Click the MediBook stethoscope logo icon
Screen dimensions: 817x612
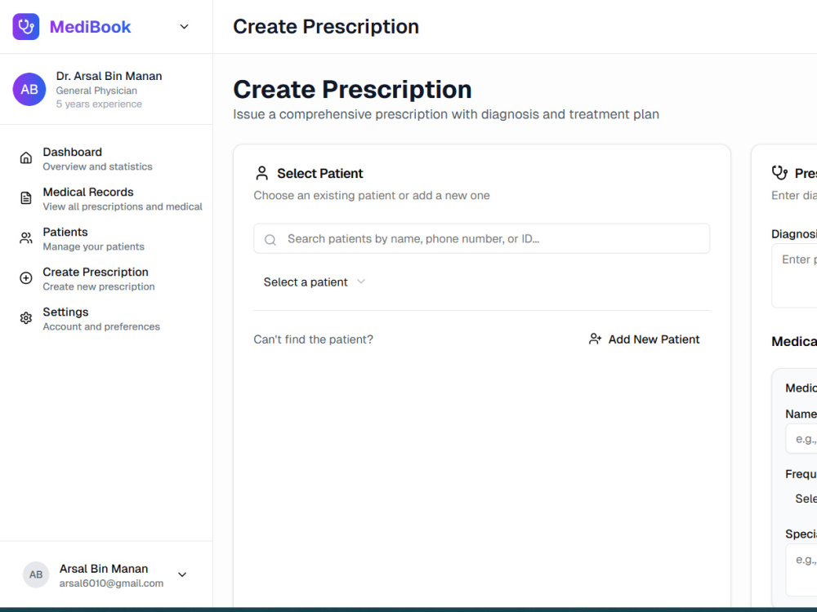coord(26,27)
